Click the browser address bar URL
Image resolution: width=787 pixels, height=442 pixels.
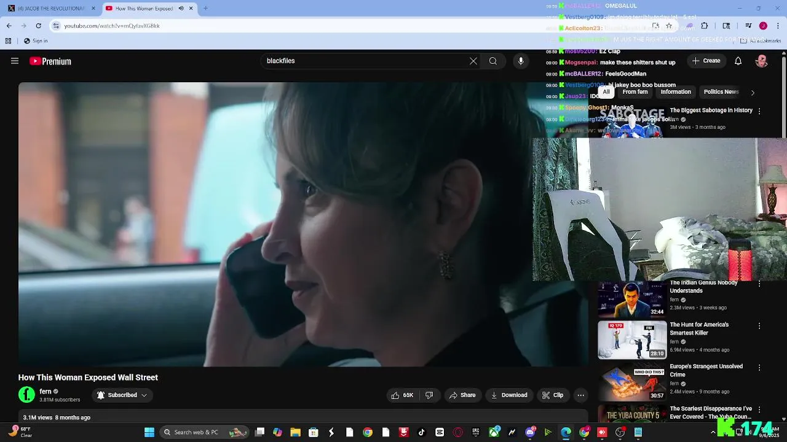tap(112, 26)
